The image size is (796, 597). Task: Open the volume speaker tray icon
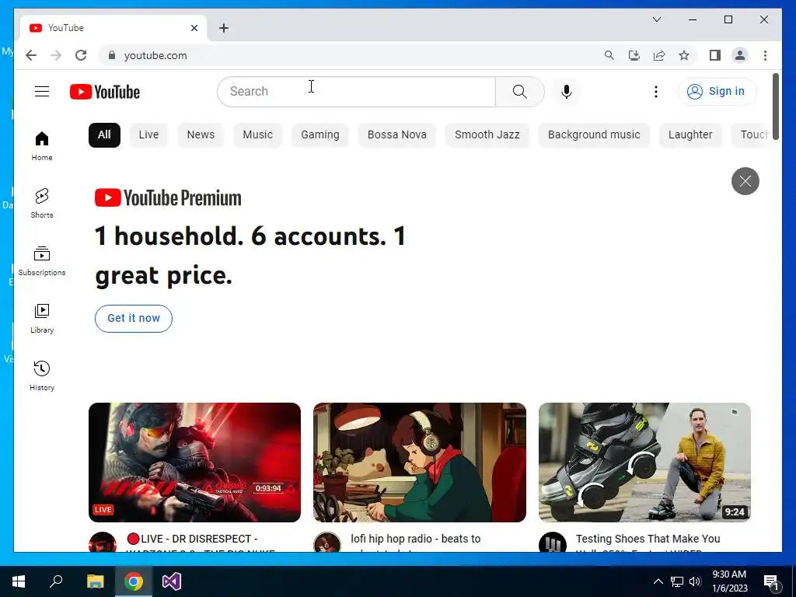[695, 581]
